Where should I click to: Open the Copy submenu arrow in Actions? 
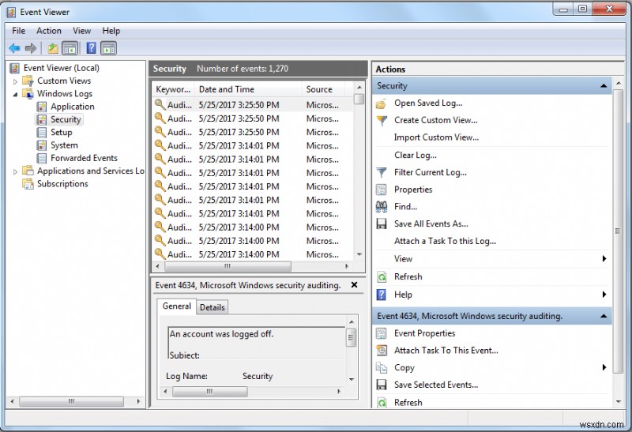coord(604,367)
